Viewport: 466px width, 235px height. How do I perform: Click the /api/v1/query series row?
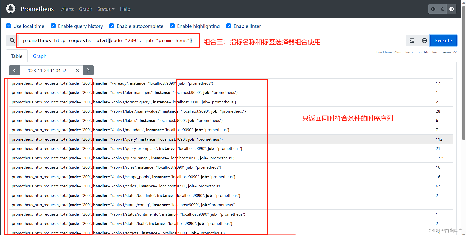tap(231, 139)
